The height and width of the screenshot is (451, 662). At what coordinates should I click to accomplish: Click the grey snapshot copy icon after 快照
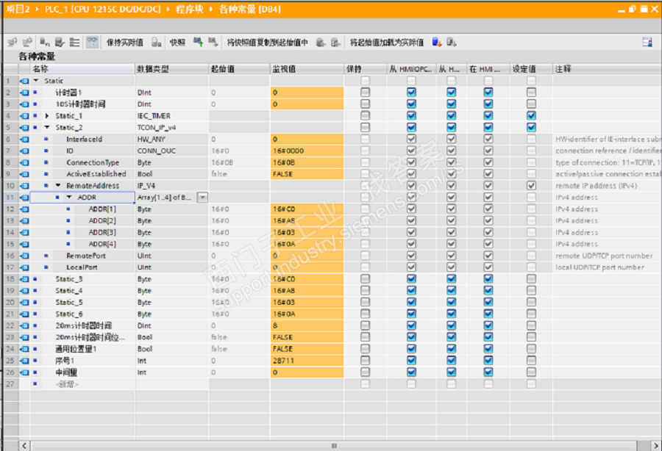click(x=213, y=42)
